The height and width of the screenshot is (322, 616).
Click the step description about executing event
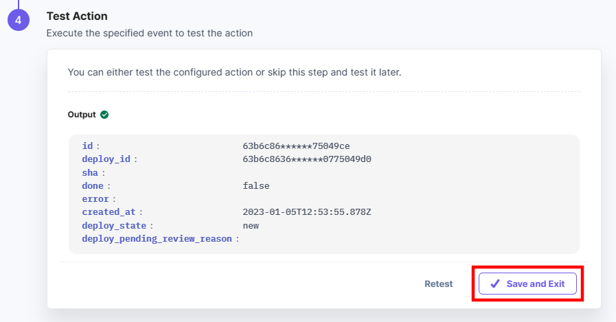pyautogui.click(x=150, y=33)
